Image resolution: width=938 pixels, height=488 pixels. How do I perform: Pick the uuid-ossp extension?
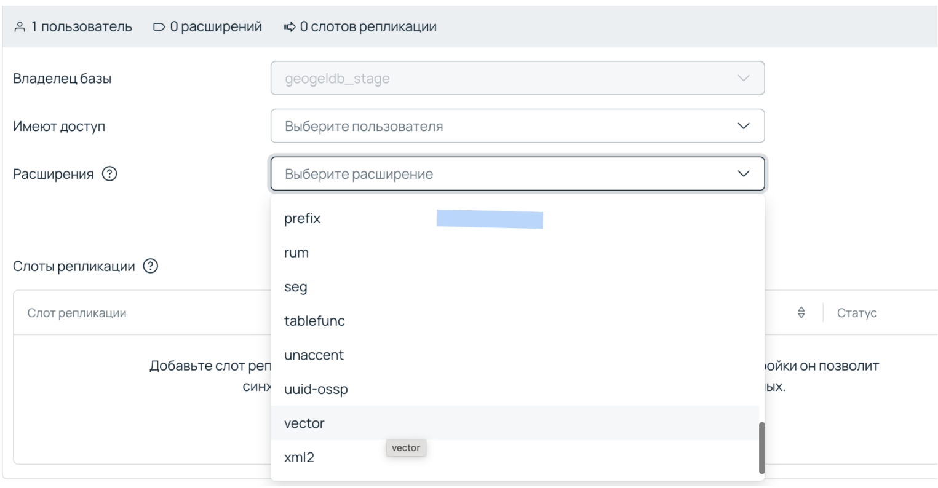click(x=515, y=389)
